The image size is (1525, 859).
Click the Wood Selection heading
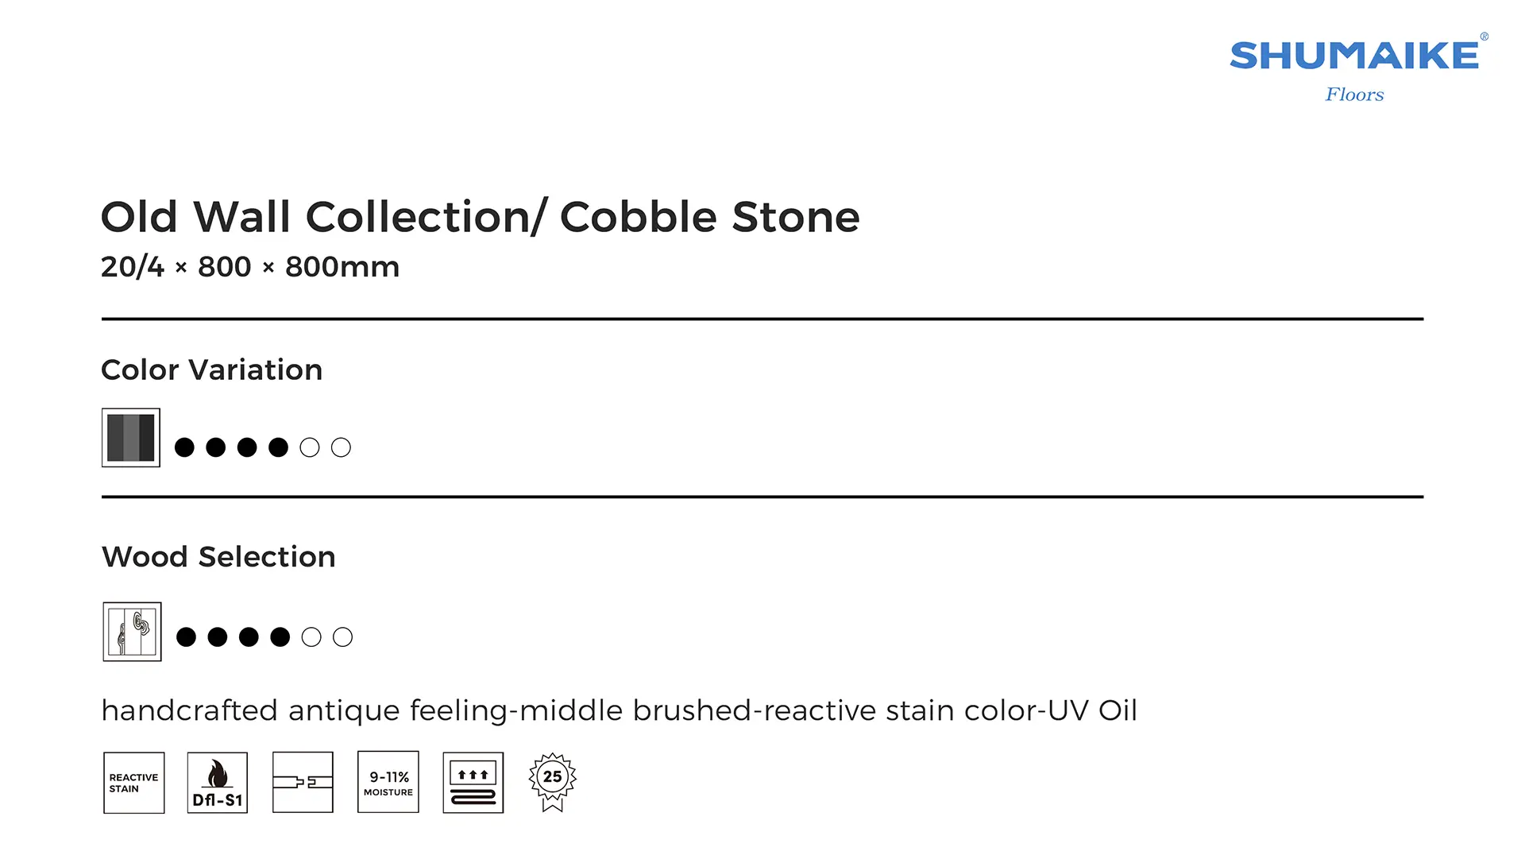(218, 557)
